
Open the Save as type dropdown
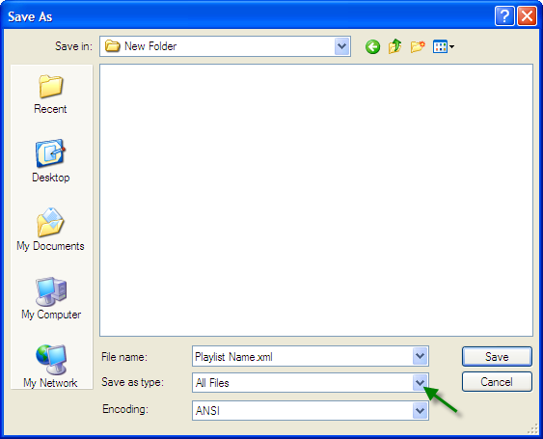421,382
